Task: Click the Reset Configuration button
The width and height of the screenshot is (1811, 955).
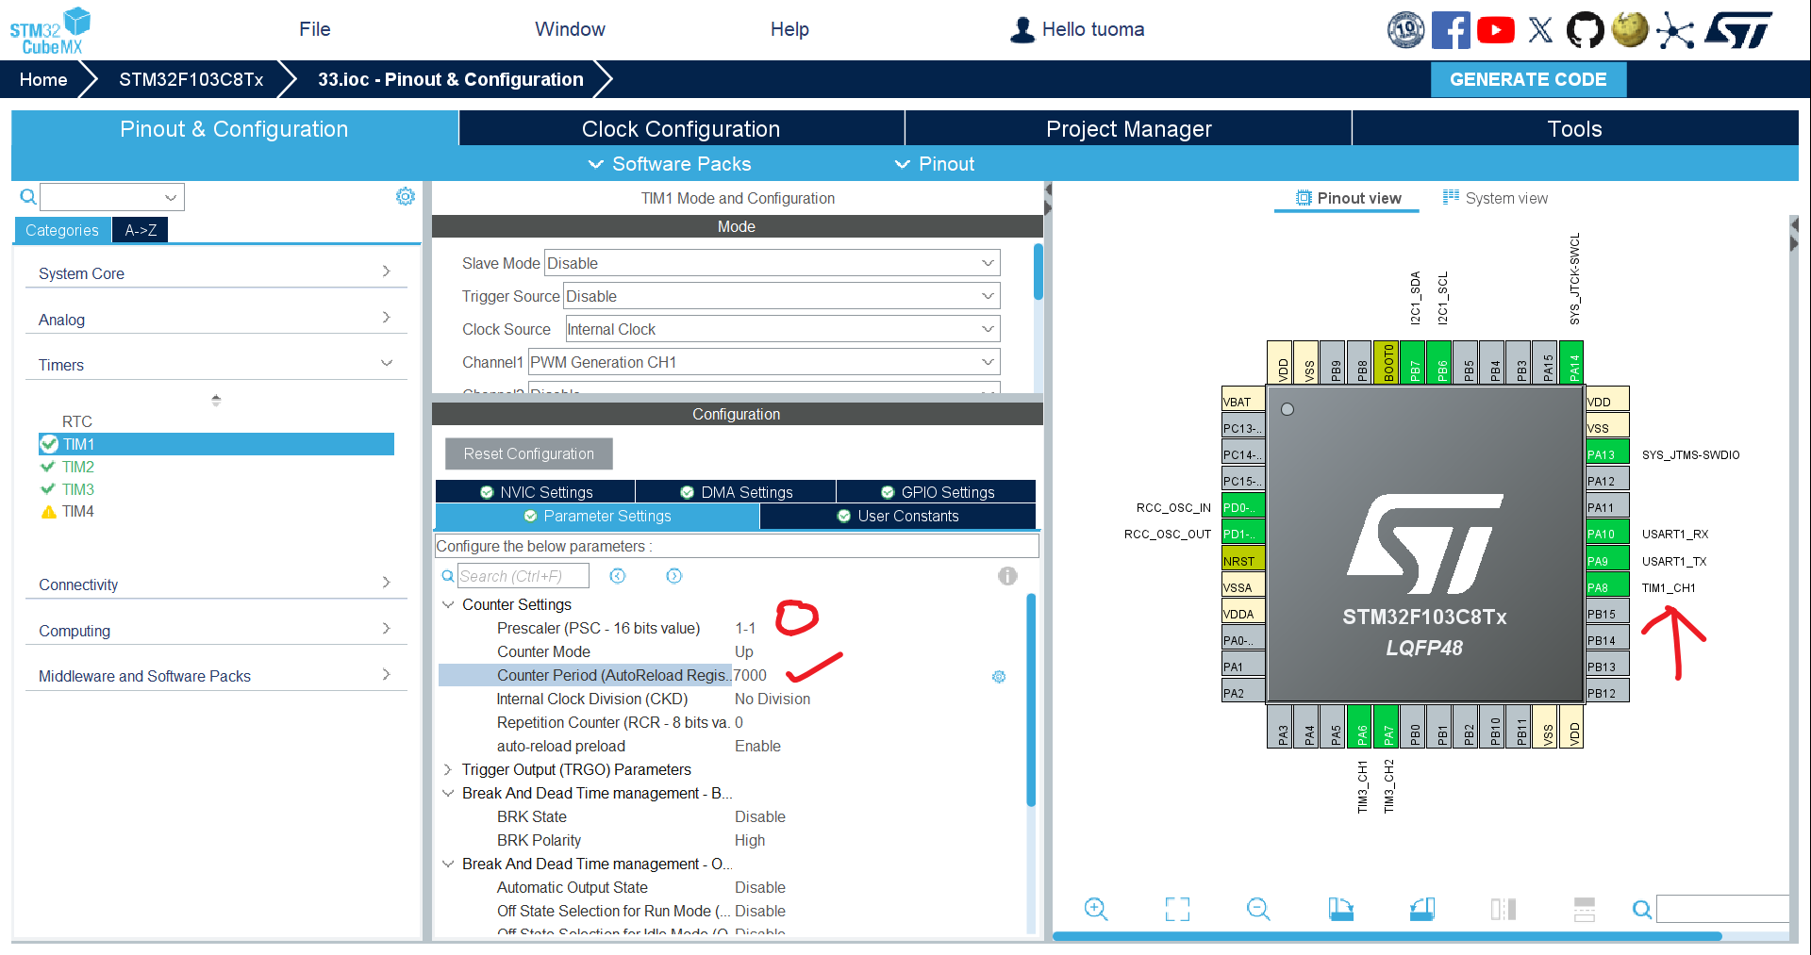Action: pyautogui.click(x=529, y=453)
